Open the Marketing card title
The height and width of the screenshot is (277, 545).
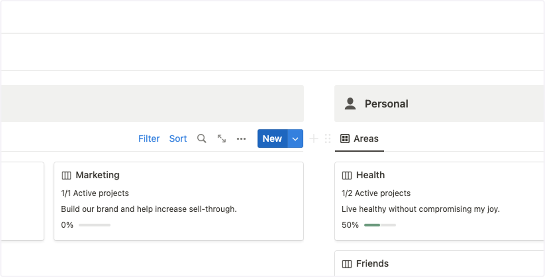(x=98, y=175)
